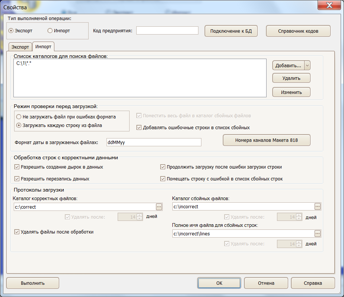Switch to the Экспорт tab

click(x=20, y=47)
